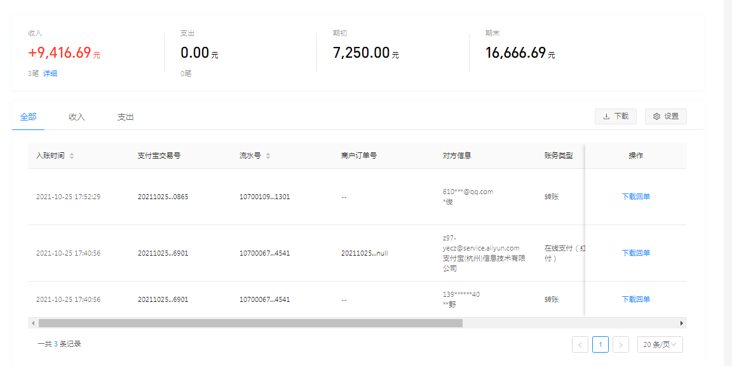Download receipt for 17:52:29 transaction
The height and width of the screenshot is (366, 732).
[635, 197]
